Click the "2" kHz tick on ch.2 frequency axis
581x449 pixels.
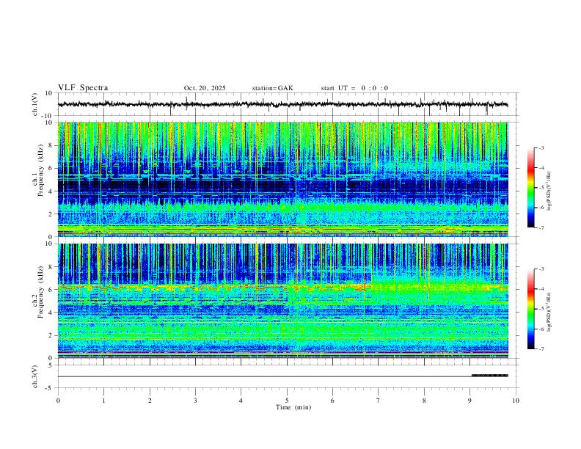point(51,335)
